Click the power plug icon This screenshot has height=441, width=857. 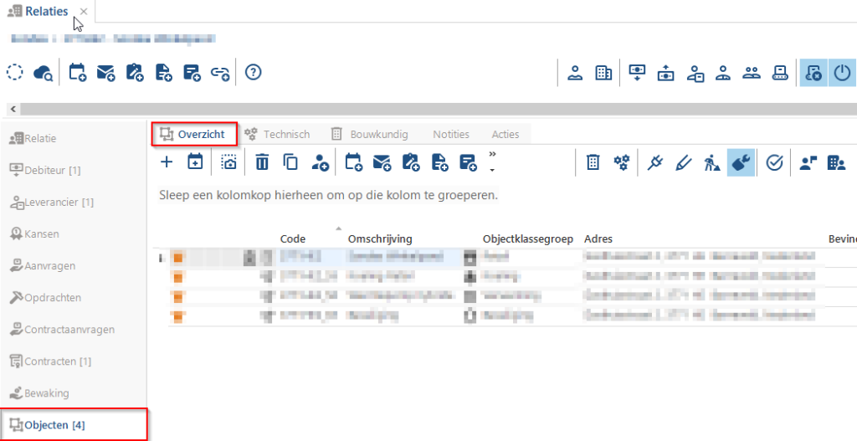[x=654, y=162]
